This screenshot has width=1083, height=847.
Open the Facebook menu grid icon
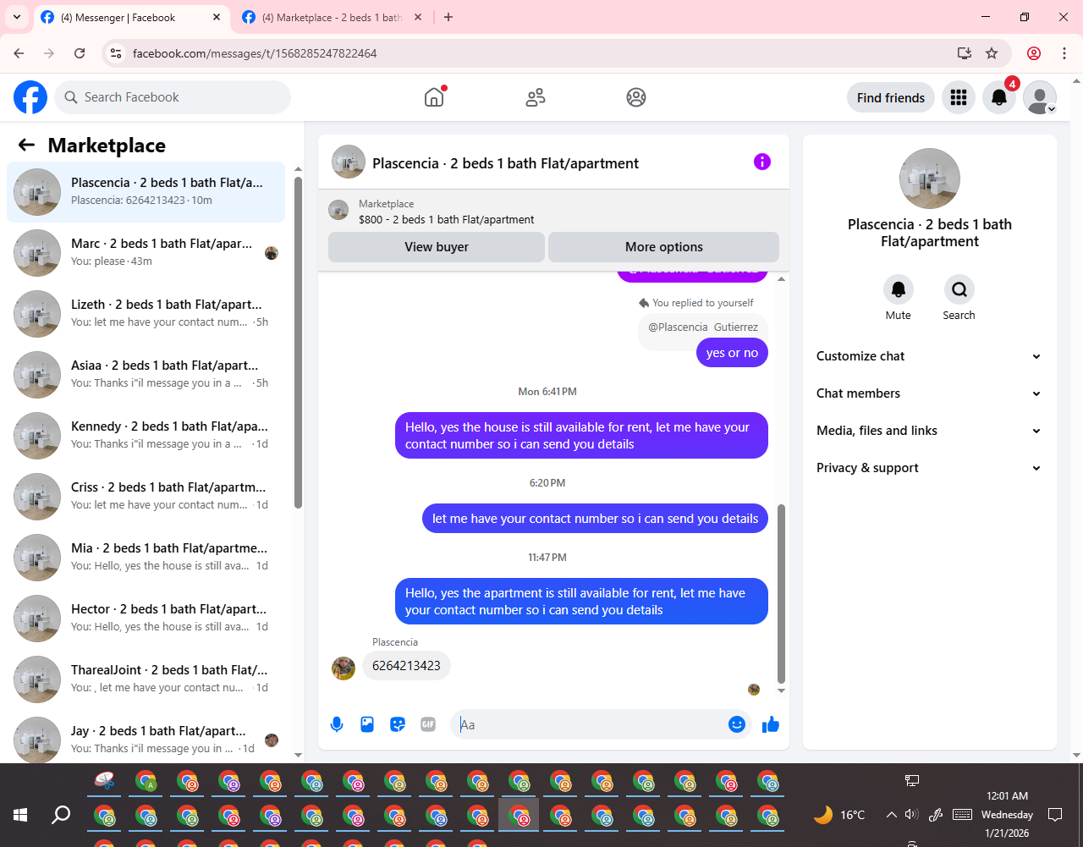pos(959,97)
